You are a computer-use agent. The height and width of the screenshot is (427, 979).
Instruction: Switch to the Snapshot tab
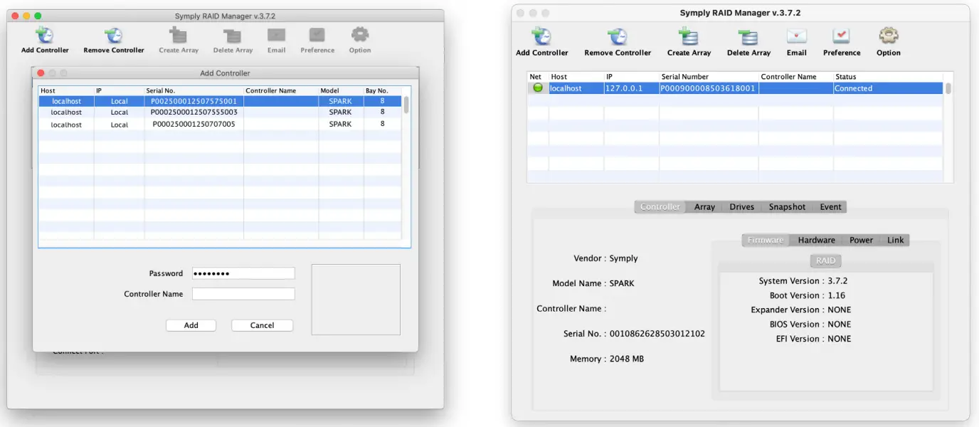pyautogui.click(x=787, y=207)
